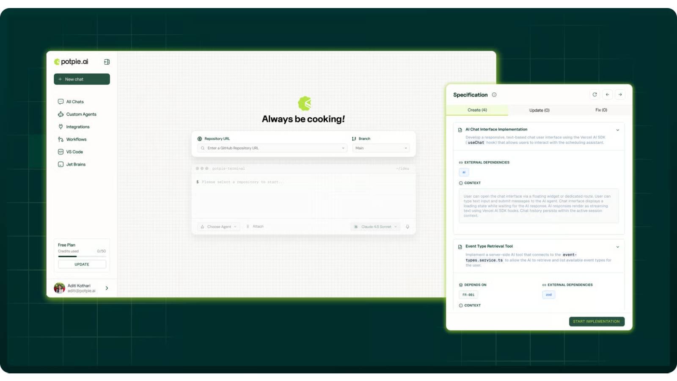
Task: Click the search icon in the repository field
Action: [203, 148]
